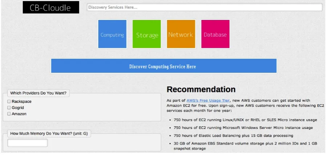
Task: Click the memory amount input field
Action: click(x=28, y=143)
